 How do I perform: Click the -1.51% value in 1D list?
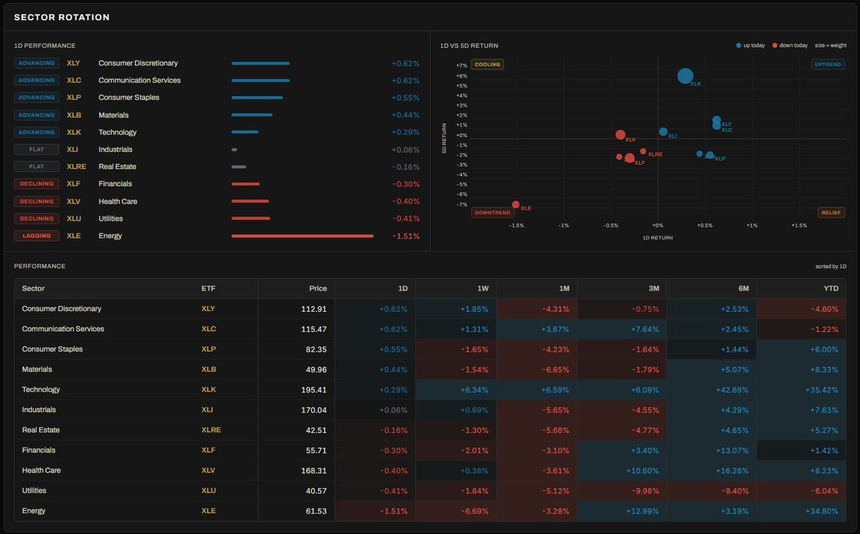pyautogui.click(x=406, y=236)
